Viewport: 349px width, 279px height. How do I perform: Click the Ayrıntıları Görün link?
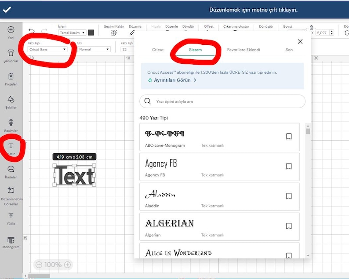coord(172,80)
